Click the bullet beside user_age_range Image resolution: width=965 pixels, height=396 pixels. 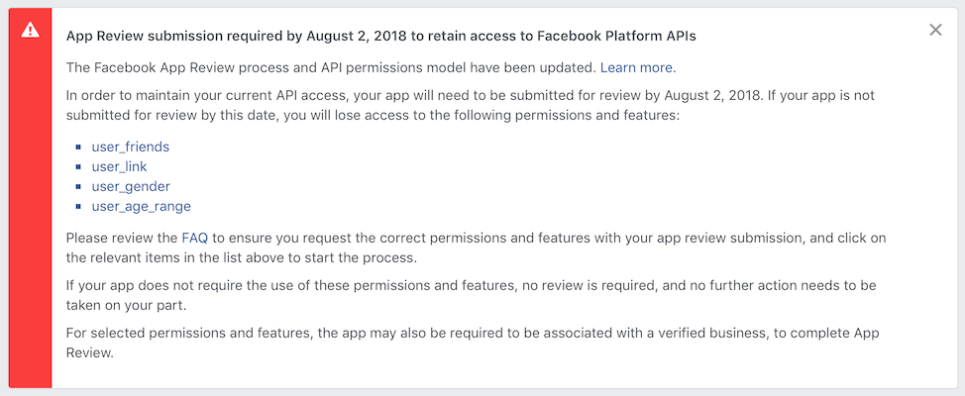pyautogui.click(x=78, y=207)
